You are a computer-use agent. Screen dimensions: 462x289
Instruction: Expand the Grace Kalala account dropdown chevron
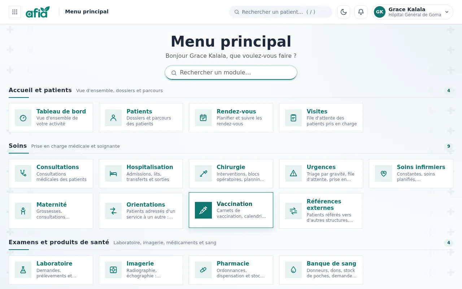pyautogui.click(x=447, y=12)
